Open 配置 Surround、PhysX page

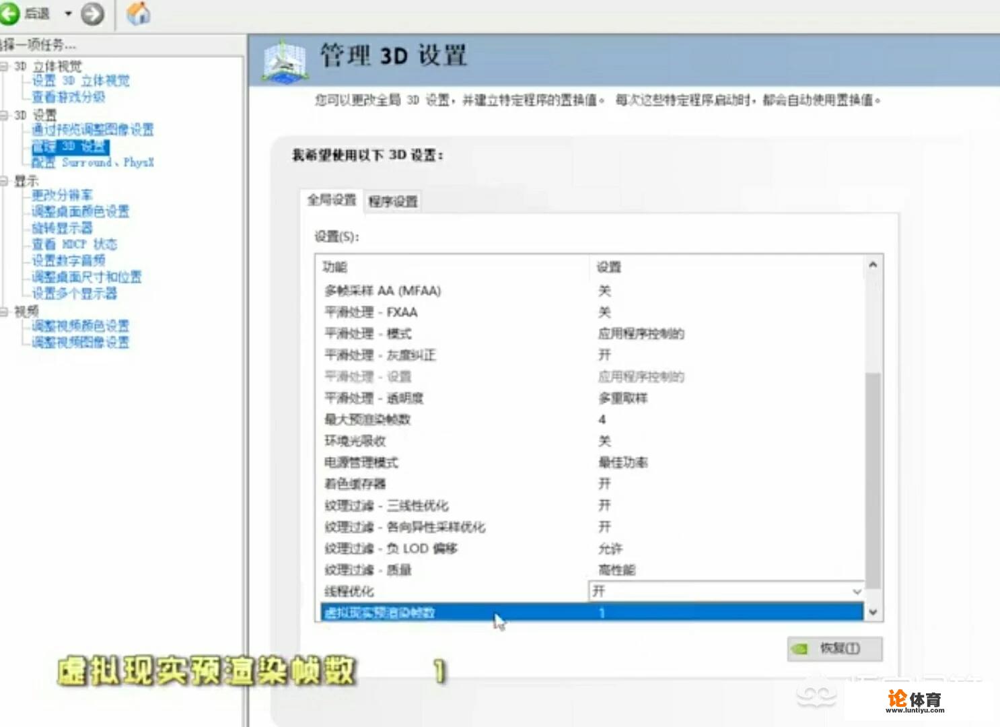(93, 162)
